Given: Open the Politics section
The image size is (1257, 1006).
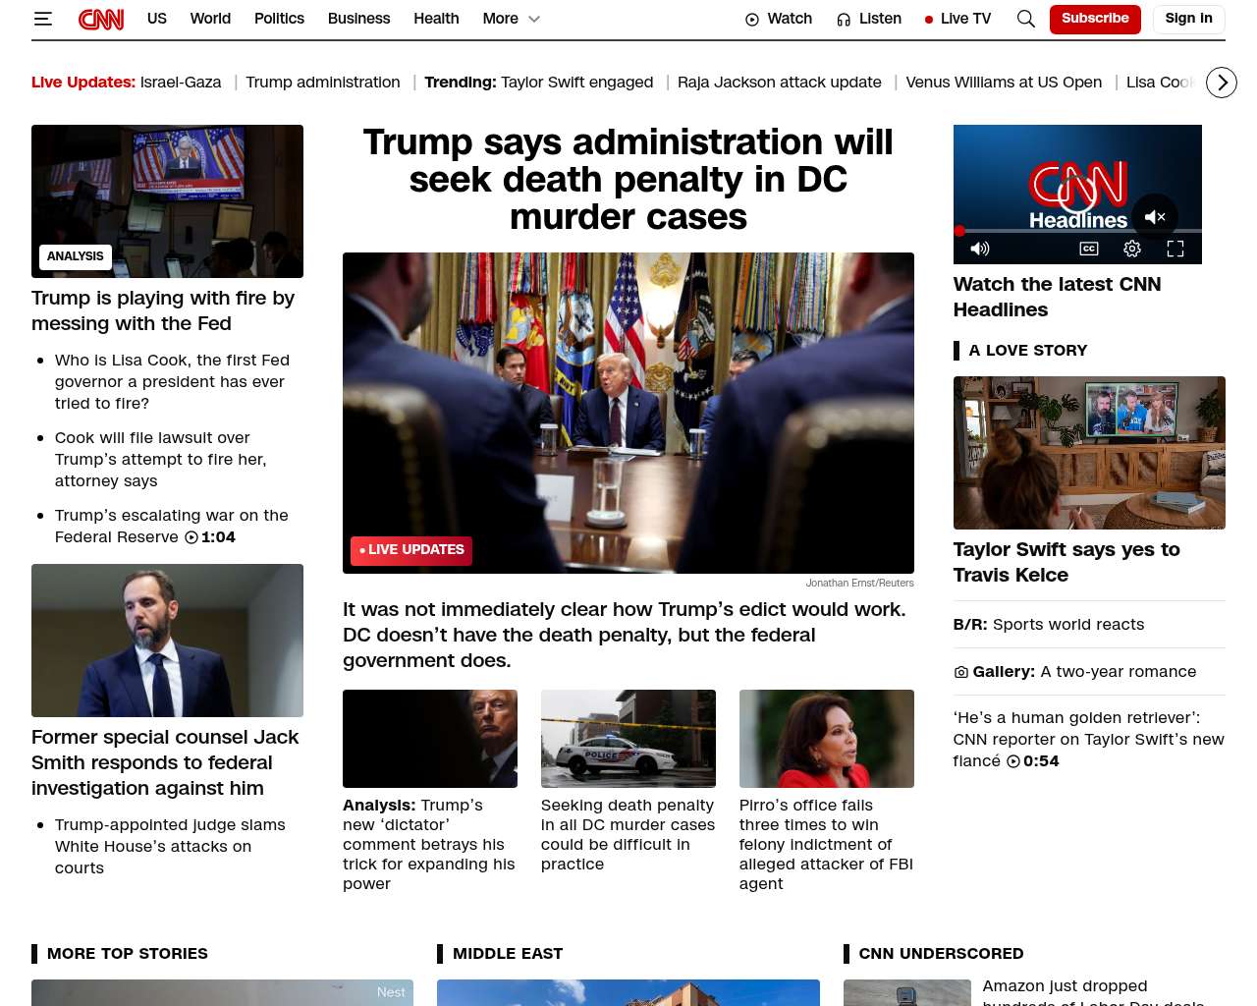Looking at the screenshot, I should (279, 19).
